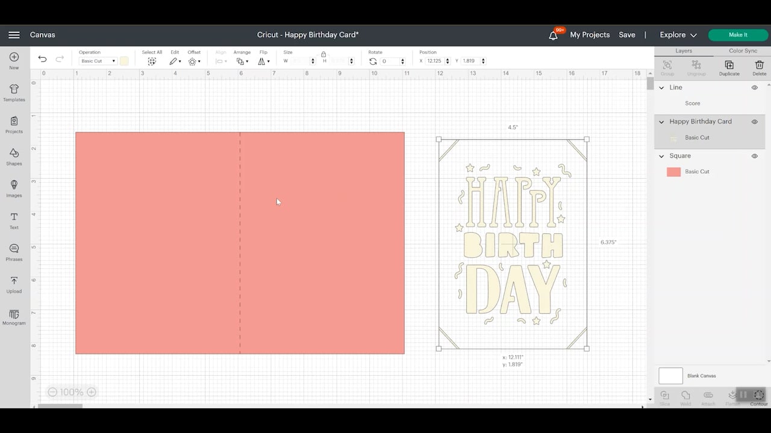This screenshot has width=771, height=433.
Task: Click the Square layer color swatch
Action: pyautogui.click(x=673, y=172)
